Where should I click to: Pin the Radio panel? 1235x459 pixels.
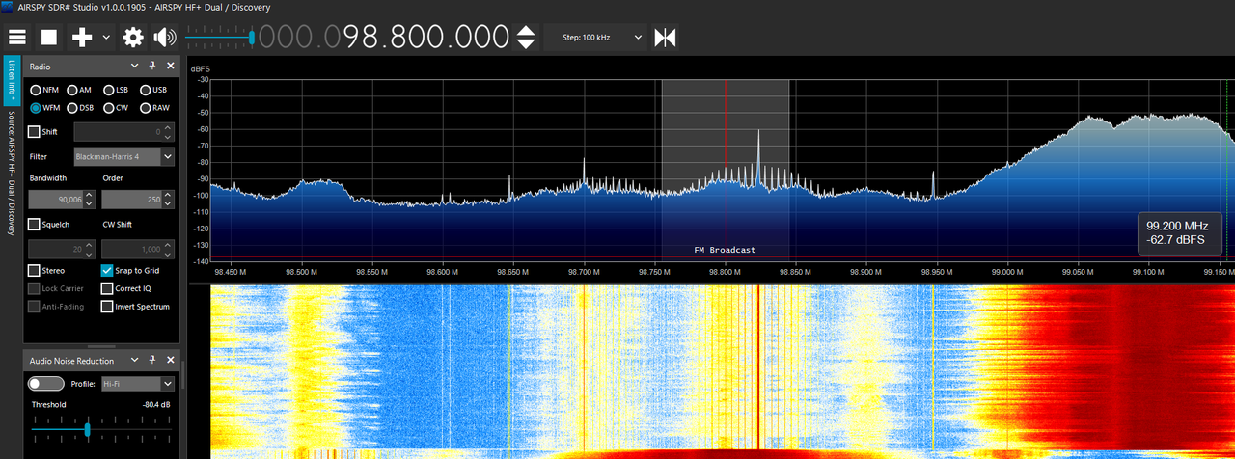(x=152, y=67)
